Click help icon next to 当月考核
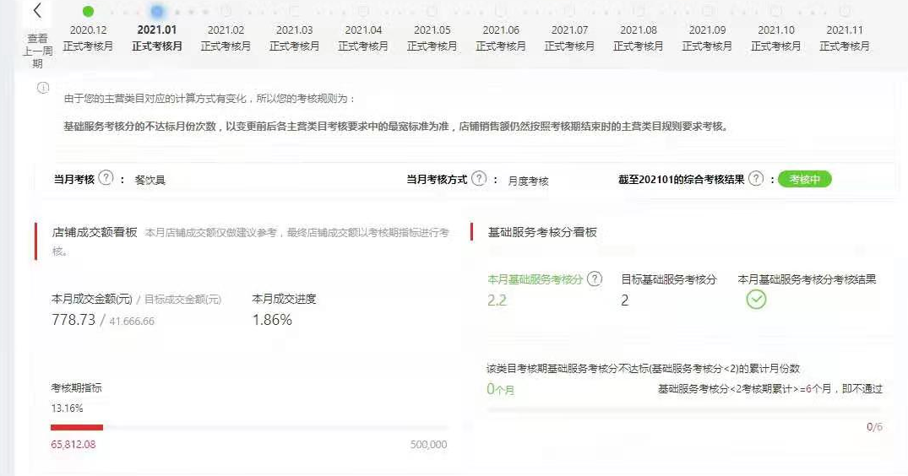 tap(106, 177)
